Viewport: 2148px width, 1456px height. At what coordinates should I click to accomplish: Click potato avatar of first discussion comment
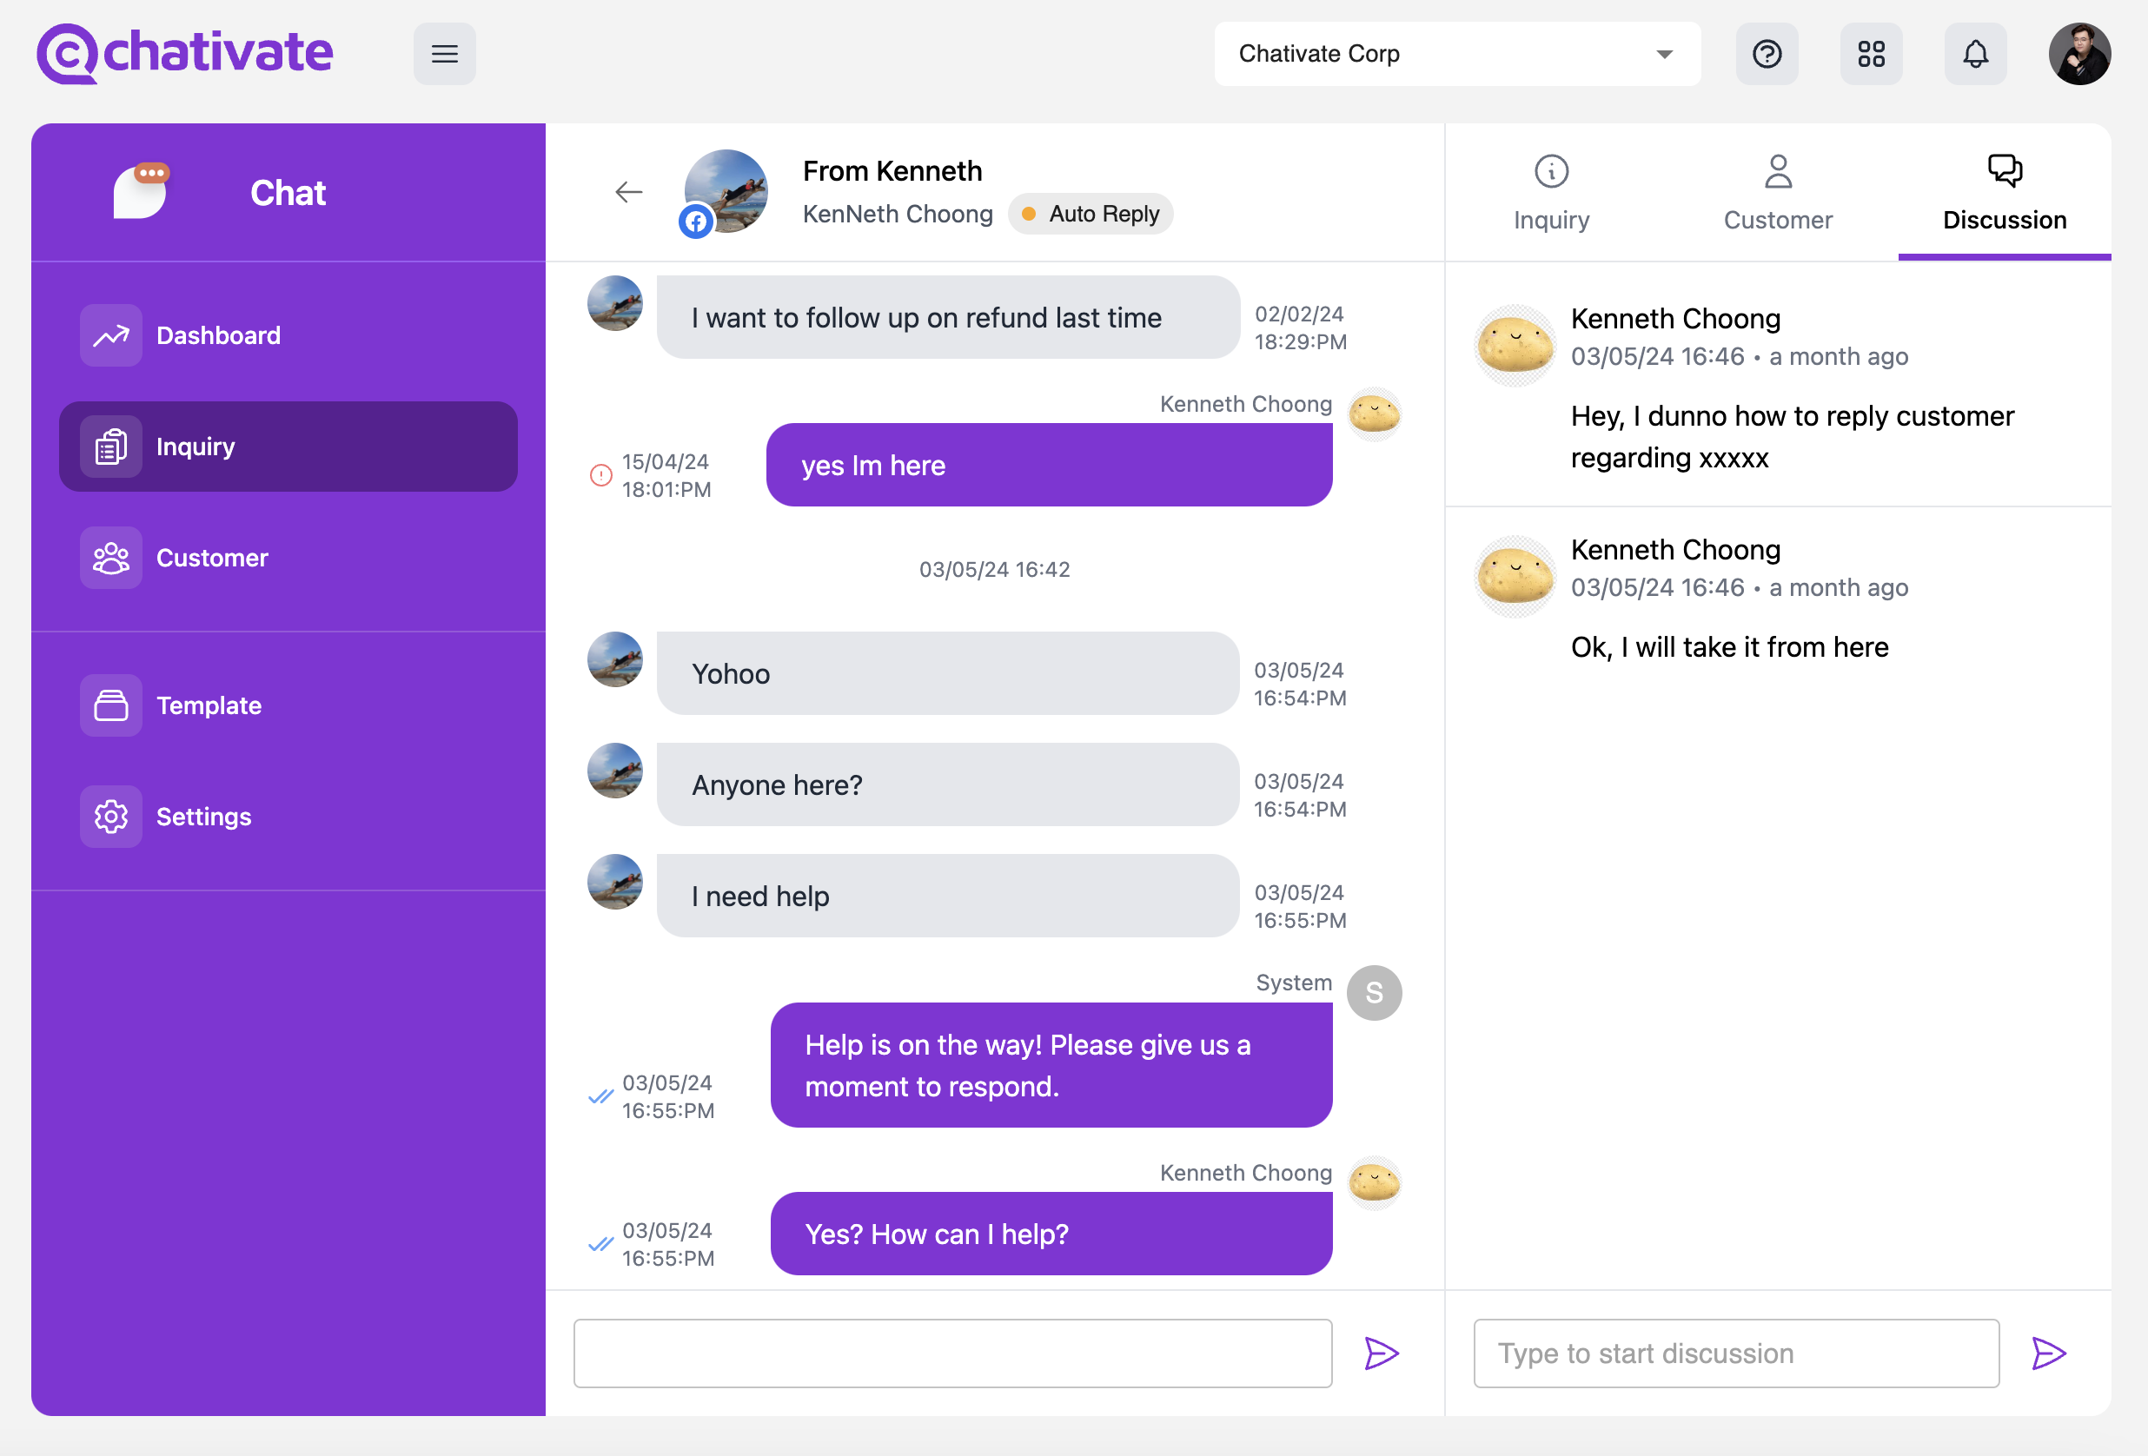click(1515, 345)
